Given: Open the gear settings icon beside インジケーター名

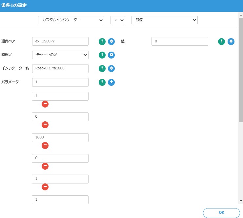Looking at the screenshot, I should coord(111,68).
